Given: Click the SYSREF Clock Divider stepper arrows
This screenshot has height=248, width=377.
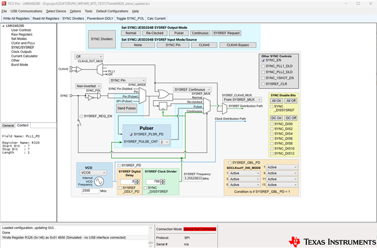Looking at the screenshot, I should tap(163, 182).
